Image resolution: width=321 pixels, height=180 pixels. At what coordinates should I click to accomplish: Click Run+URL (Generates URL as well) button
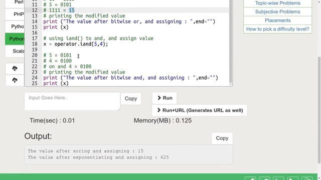coord(200,110)
